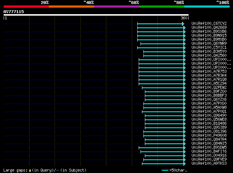This screenshot has width=233, height=173.
Task: Select the UniRef100_Q84TR4 label
Action: [x=209, y=140]
